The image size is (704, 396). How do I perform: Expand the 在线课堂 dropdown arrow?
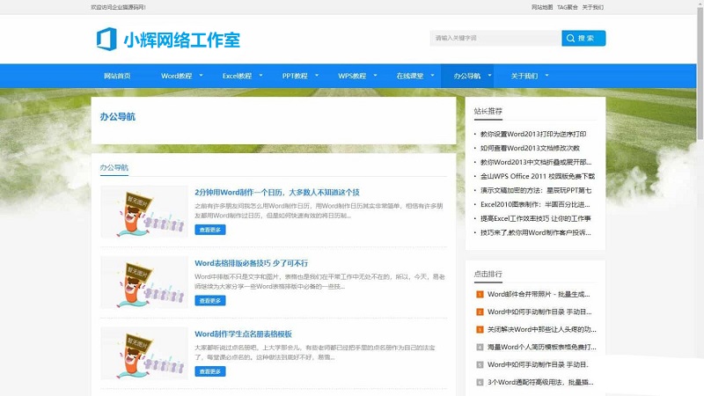coord(432,76)
